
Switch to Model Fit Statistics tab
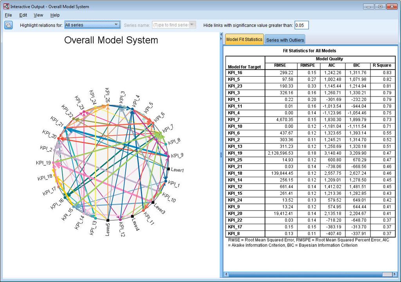[244, 40]
